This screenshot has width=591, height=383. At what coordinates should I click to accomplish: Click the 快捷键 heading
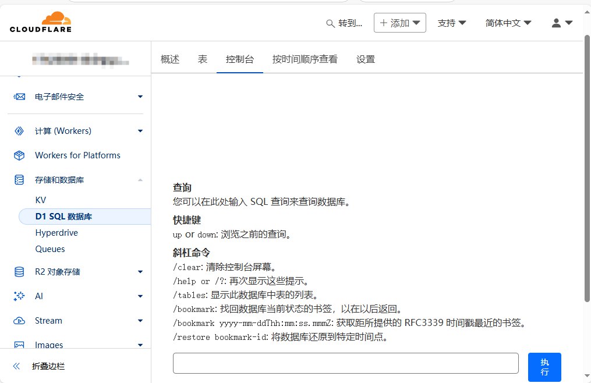point(187,220)
